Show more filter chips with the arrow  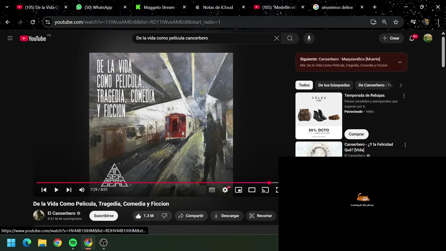point(401,85)
